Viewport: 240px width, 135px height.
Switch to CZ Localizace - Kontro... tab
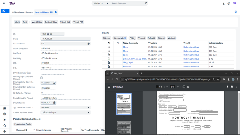tap(22, 12)
